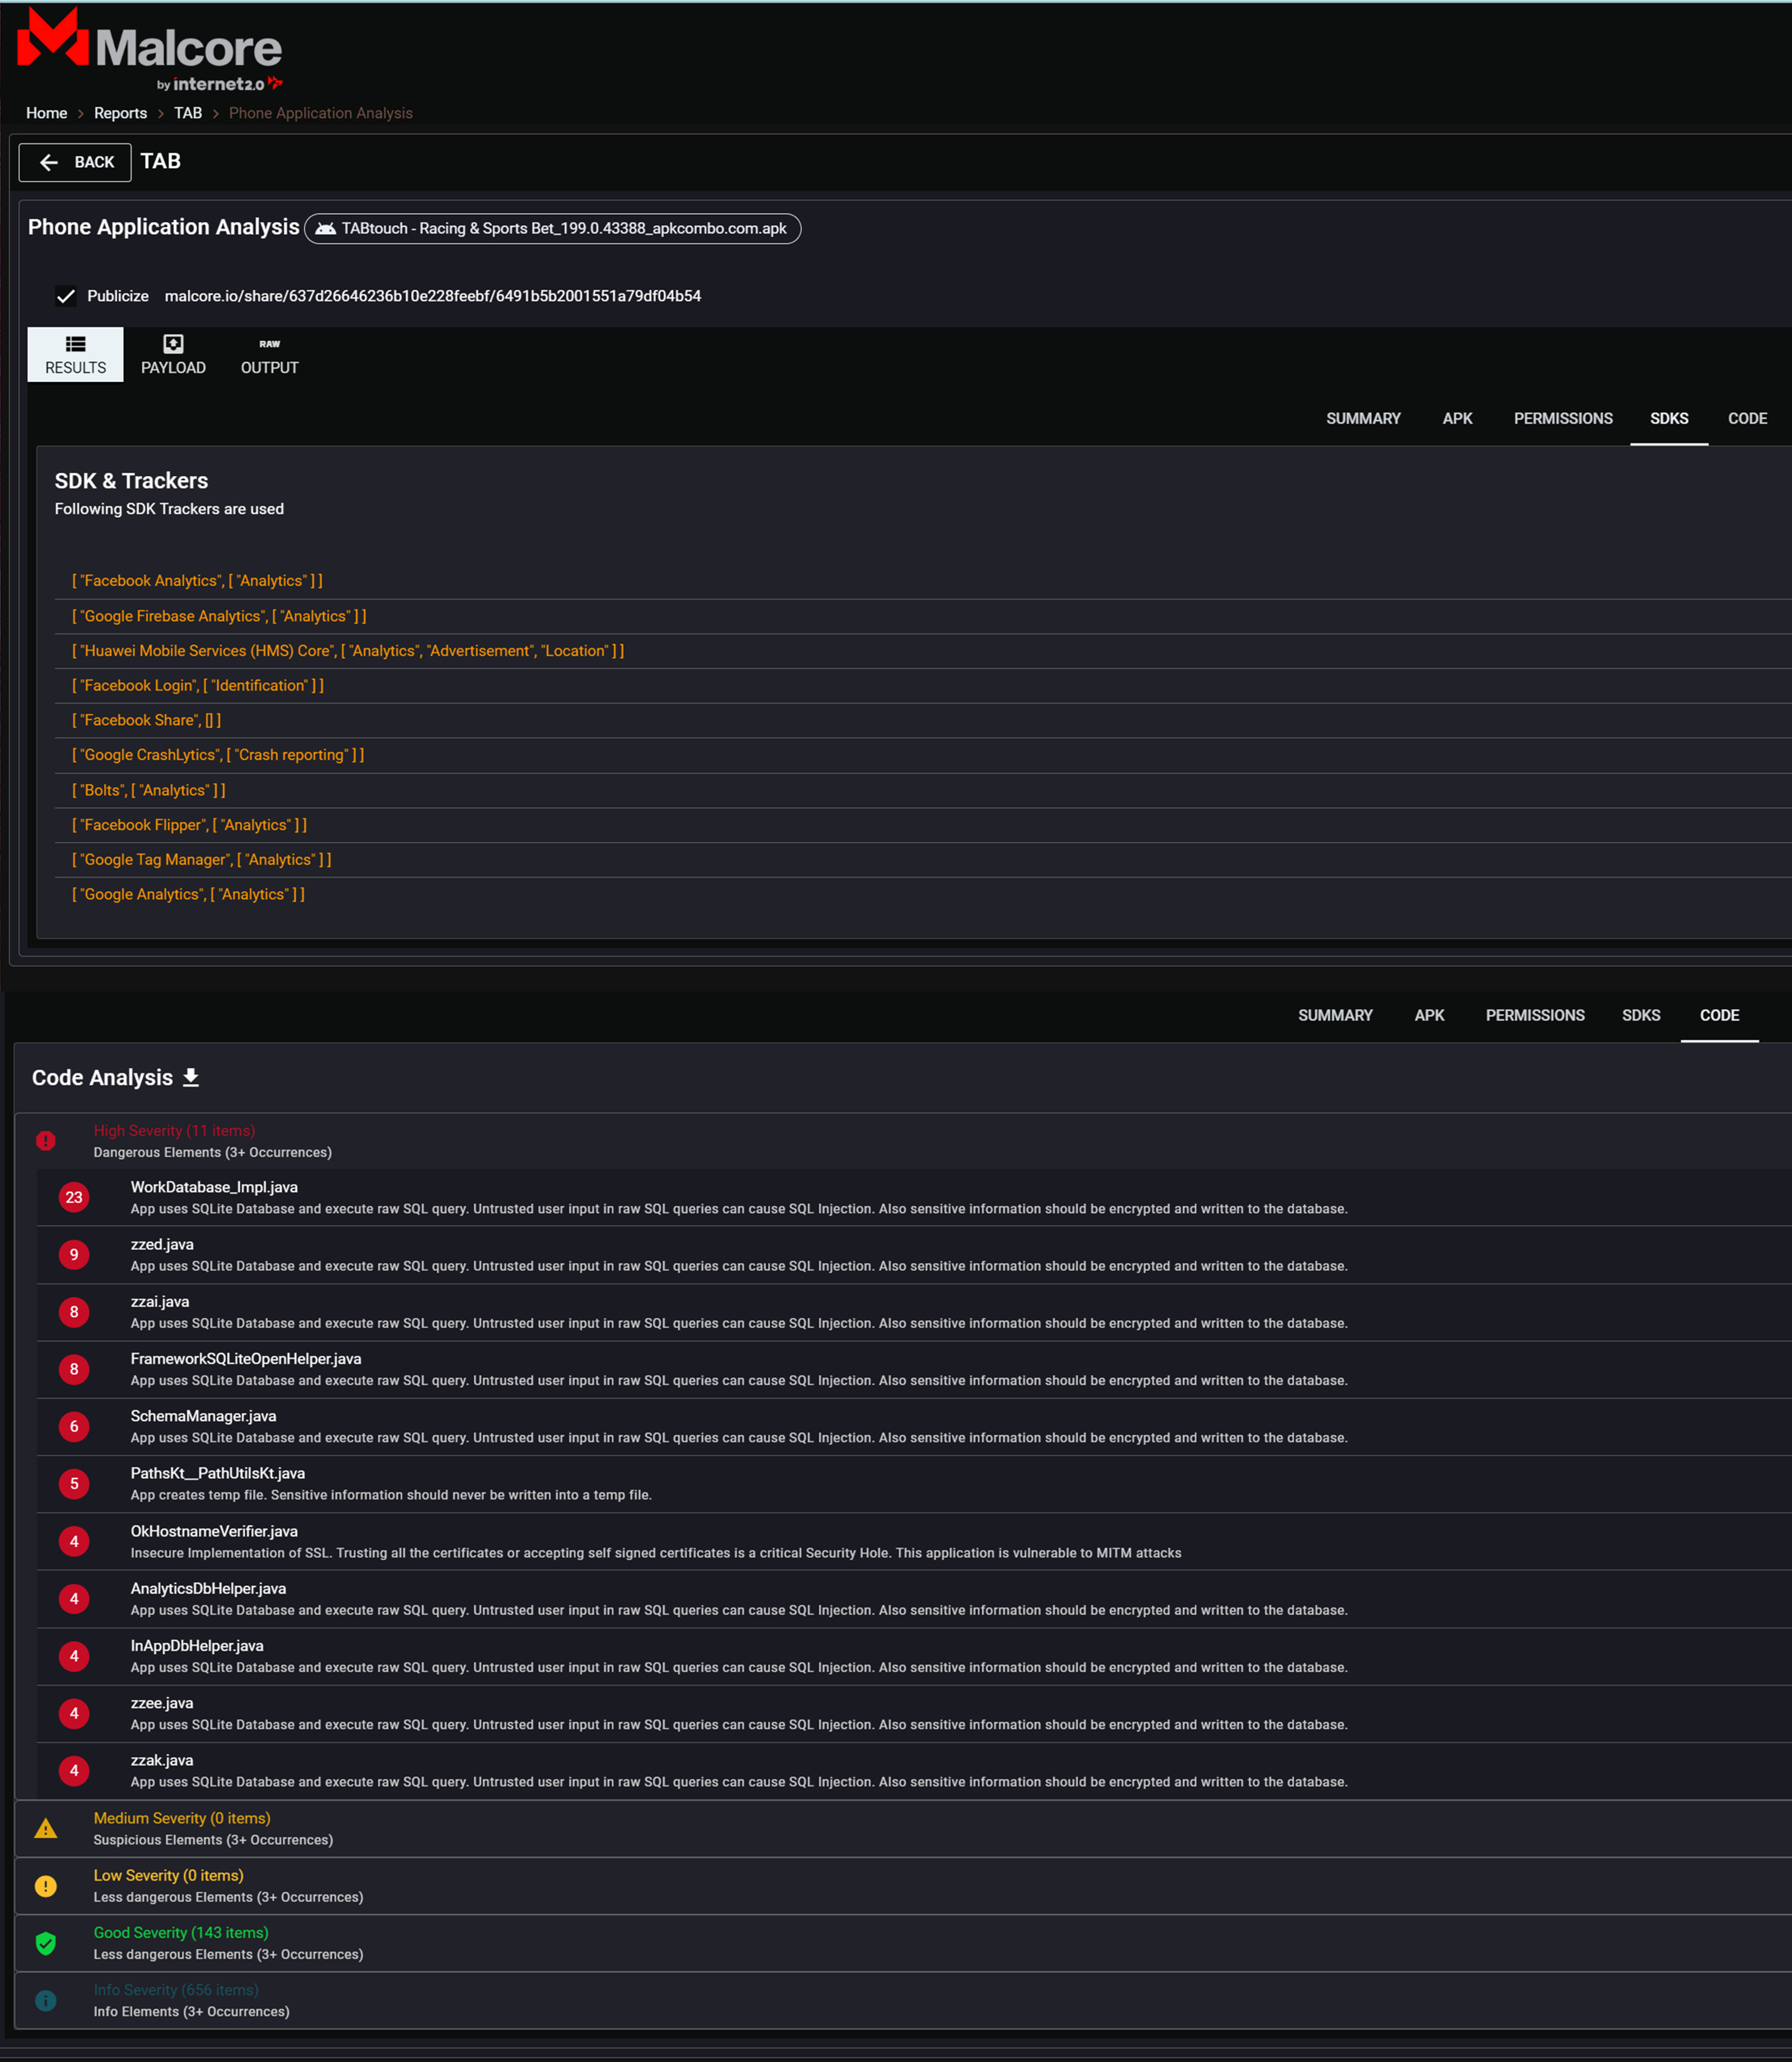Select the Google Analytics tracker row
This screenshot has height=2062, width=1792.
coord(923,895)
